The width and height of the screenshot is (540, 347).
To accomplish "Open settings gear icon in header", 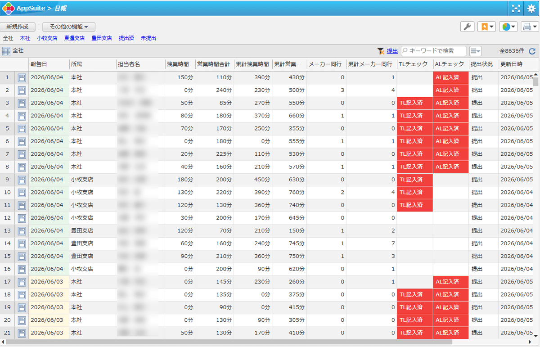I will click(x=531, y=8).
